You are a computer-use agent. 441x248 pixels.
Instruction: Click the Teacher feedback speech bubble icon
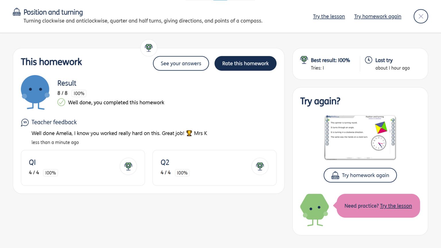25,123
